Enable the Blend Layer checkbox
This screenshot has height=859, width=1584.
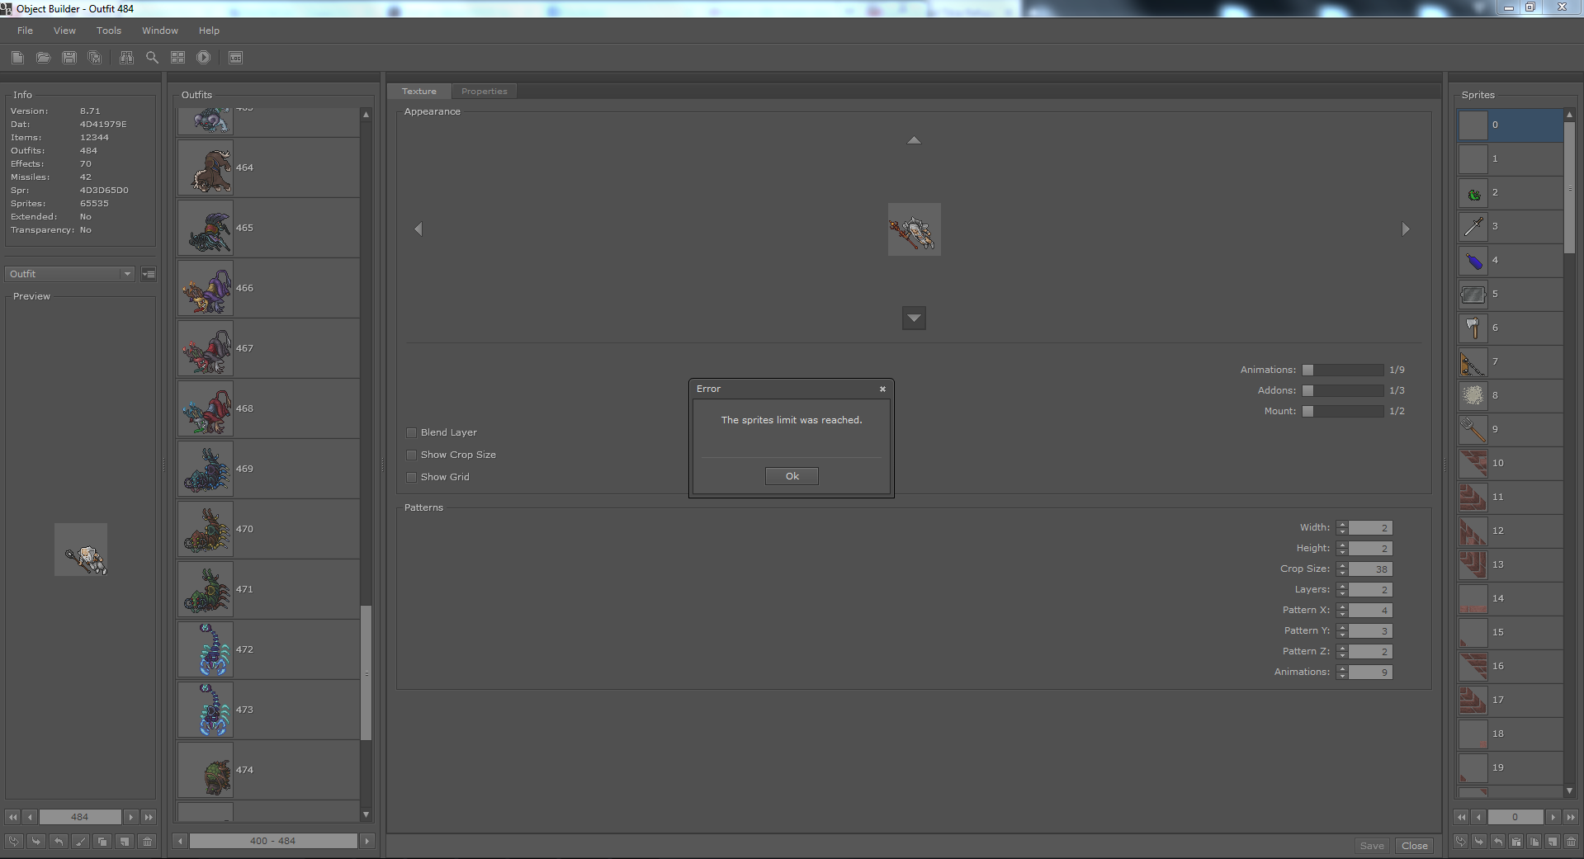click(411, 432)
